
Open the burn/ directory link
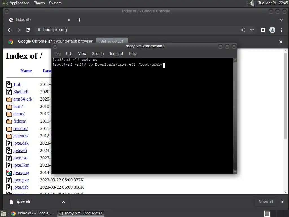[18, 107]
